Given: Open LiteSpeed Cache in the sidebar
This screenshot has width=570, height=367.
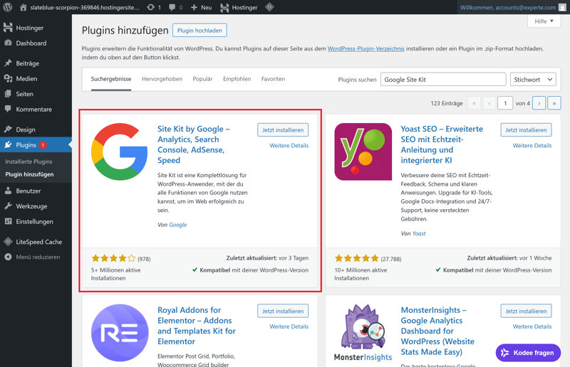Looking at the screenshot, I should point(38,242).
